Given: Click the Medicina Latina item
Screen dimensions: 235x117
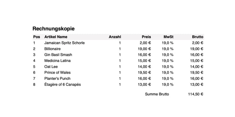Looking at the screenshot, I should click(57, 61).
